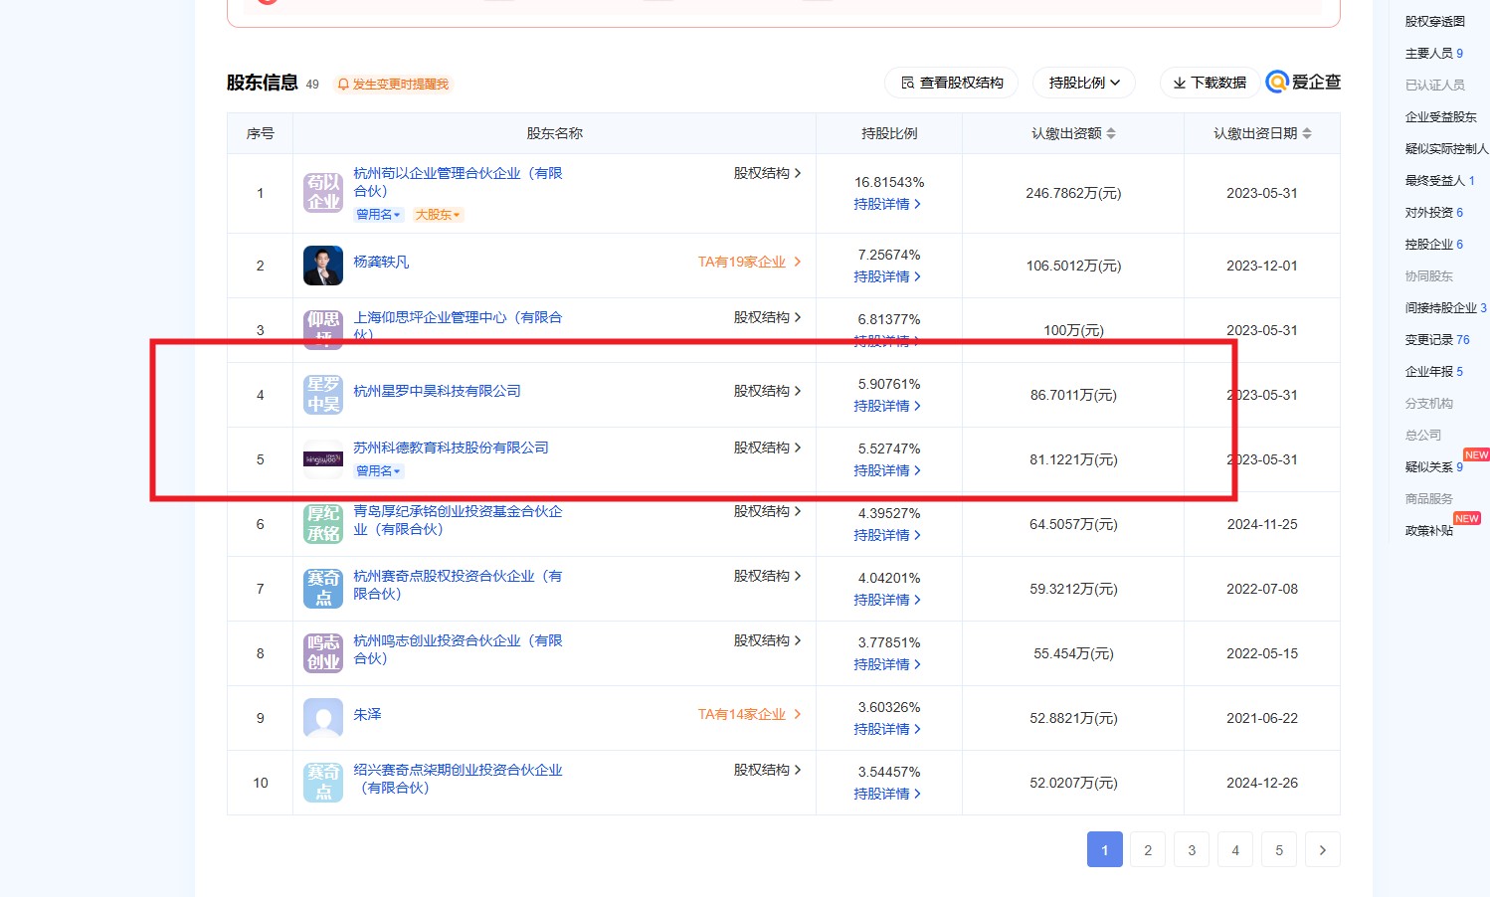Viewport: 1490px width, 897px height.
Task: Open 持股详情 for the 5.52747% holding
Action: click(x=887, y=470)
